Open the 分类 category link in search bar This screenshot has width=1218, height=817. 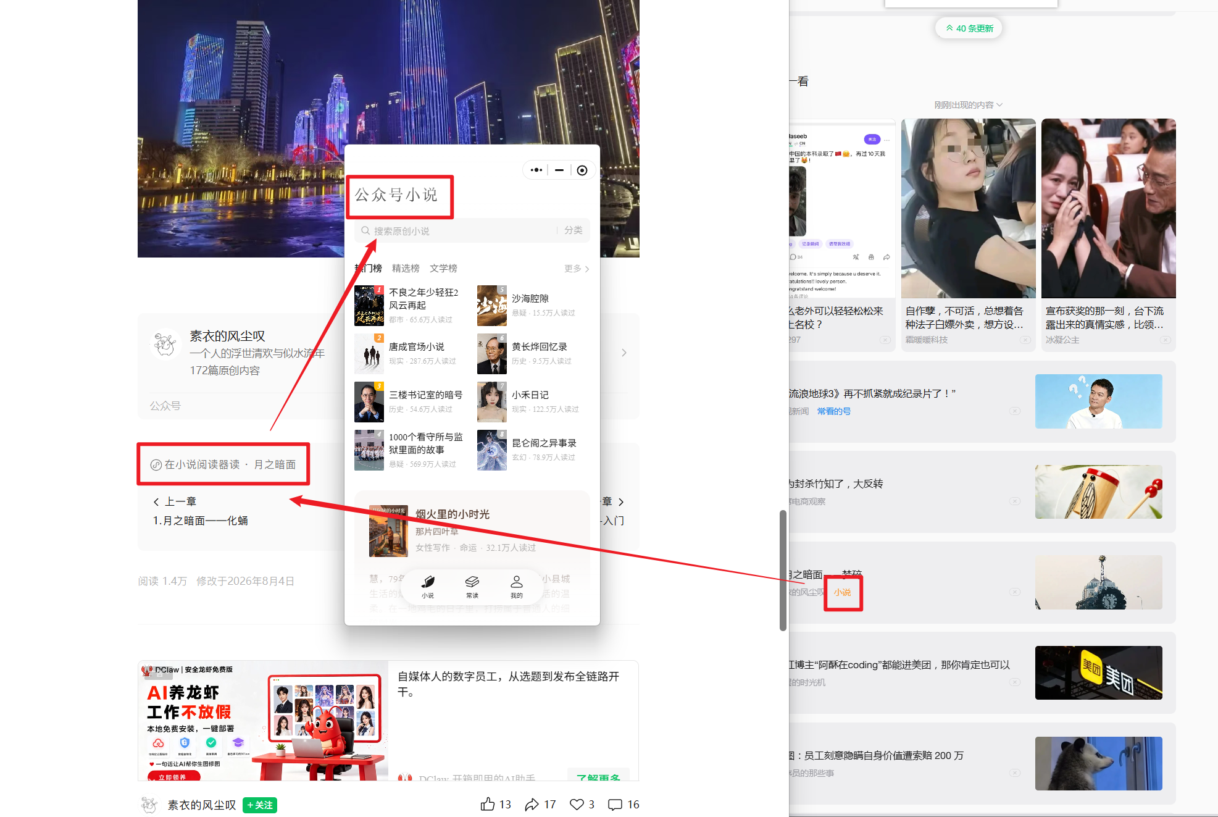[x=574, y=230]
